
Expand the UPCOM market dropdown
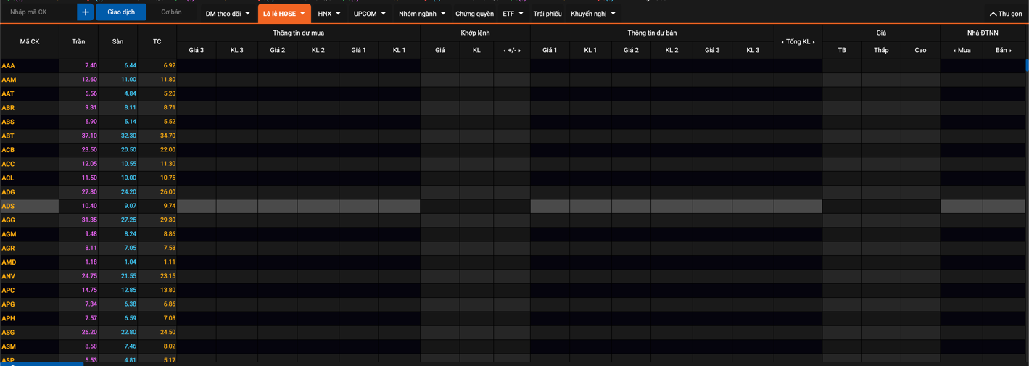[x=369, y=14]
